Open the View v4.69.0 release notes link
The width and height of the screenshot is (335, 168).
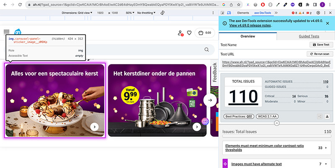pos(250,25)
